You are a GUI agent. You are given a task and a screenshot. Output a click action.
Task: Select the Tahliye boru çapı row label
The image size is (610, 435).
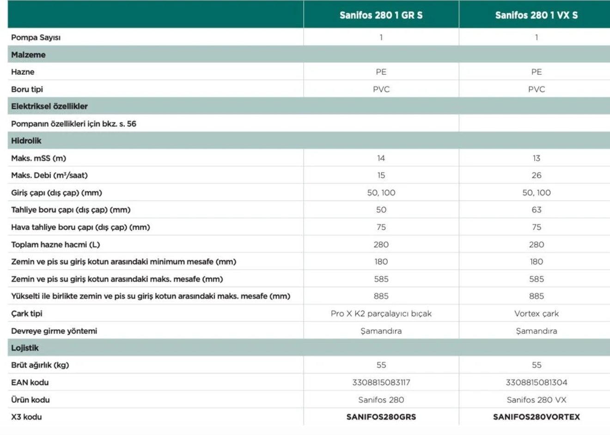point(71,210)
